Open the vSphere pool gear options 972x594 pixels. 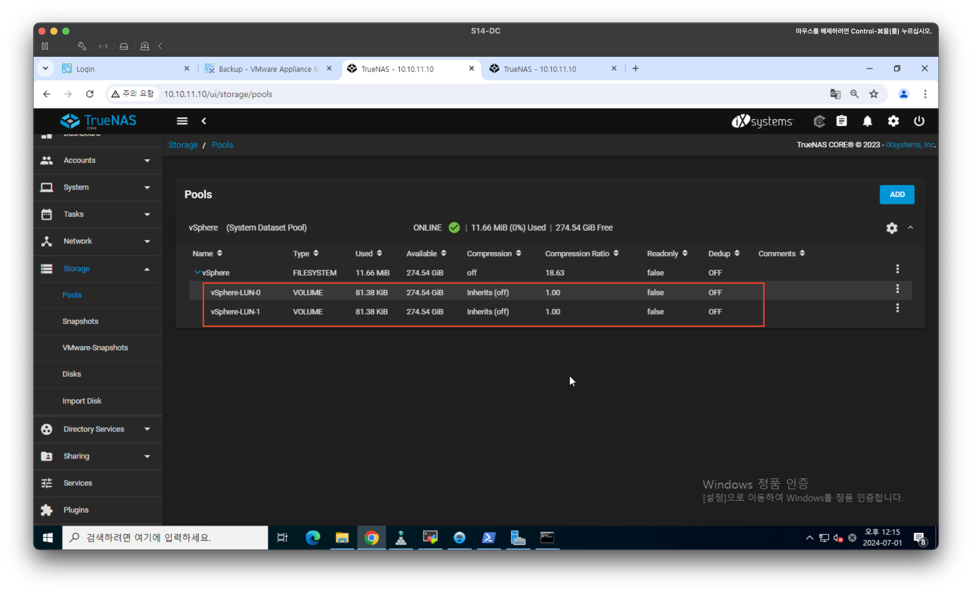click(x=891, y=228)
